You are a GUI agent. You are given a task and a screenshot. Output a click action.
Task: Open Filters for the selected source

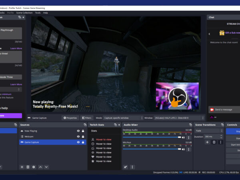click(86, 118)
